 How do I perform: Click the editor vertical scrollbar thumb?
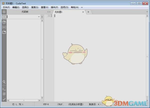(147, 57)
